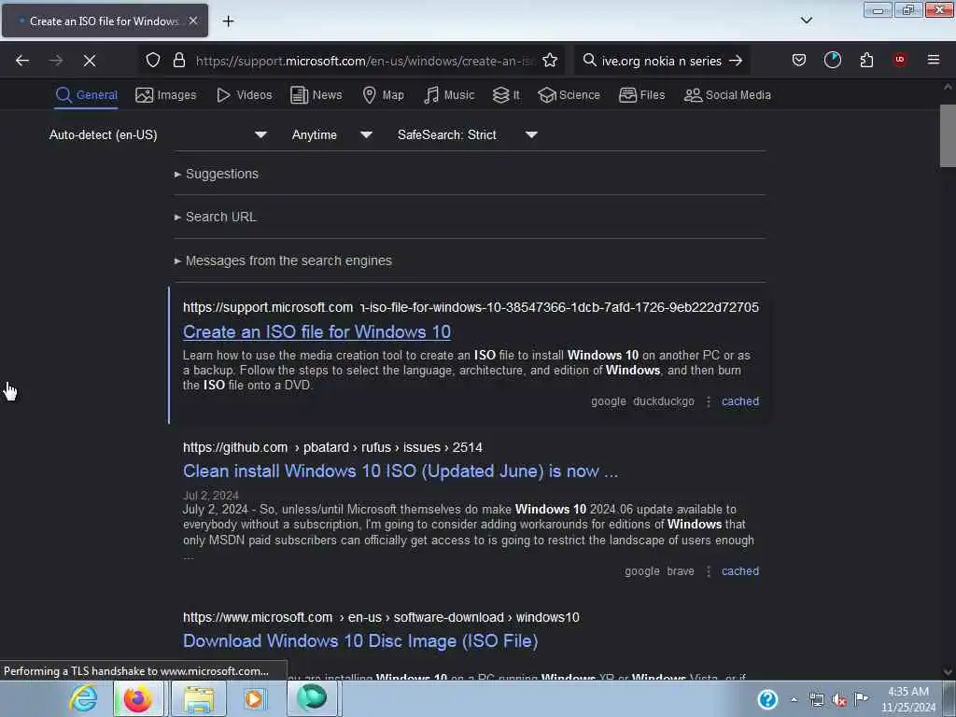This screenshot has width=956, height=717.
Task: Bookmark this page with the star icon
Action: (549, 61)
